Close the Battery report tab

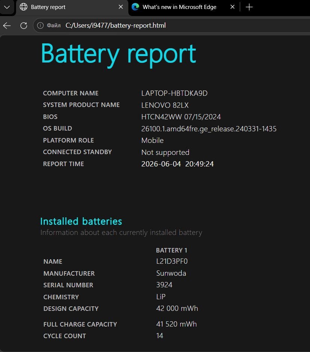coord(121,7)
